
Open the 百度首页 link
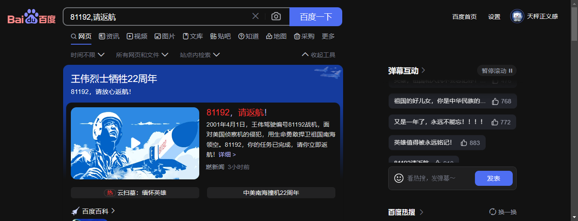464,17
